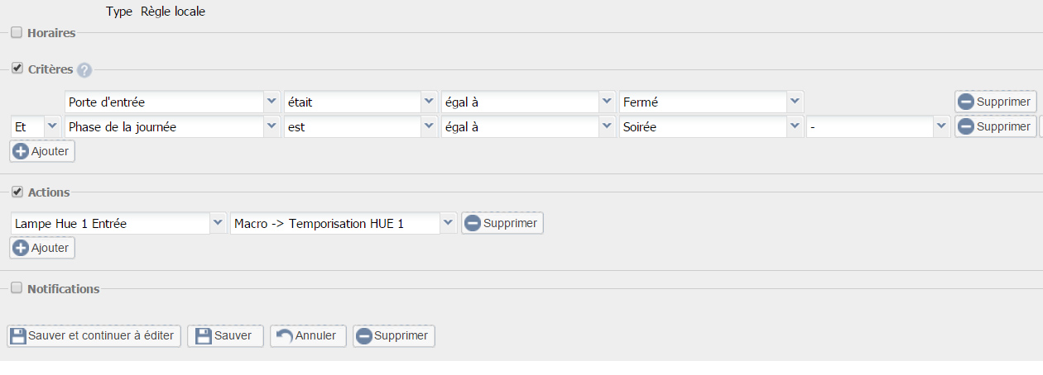Uncheck the Critères checkbox
Image resolution: width=1043 pixels, height=375 pixels.
pyautogui.click(x=17, y=69)
